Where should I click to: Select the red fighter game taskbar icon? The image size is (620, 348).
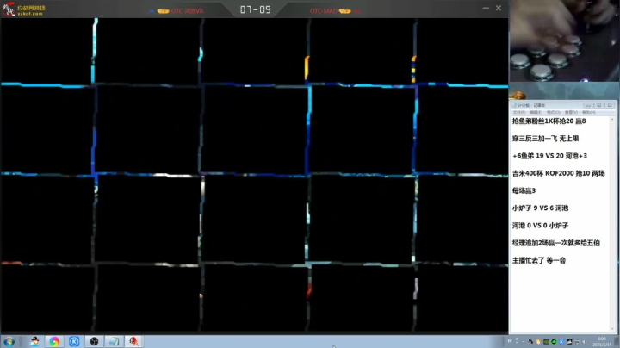point(133,341)
